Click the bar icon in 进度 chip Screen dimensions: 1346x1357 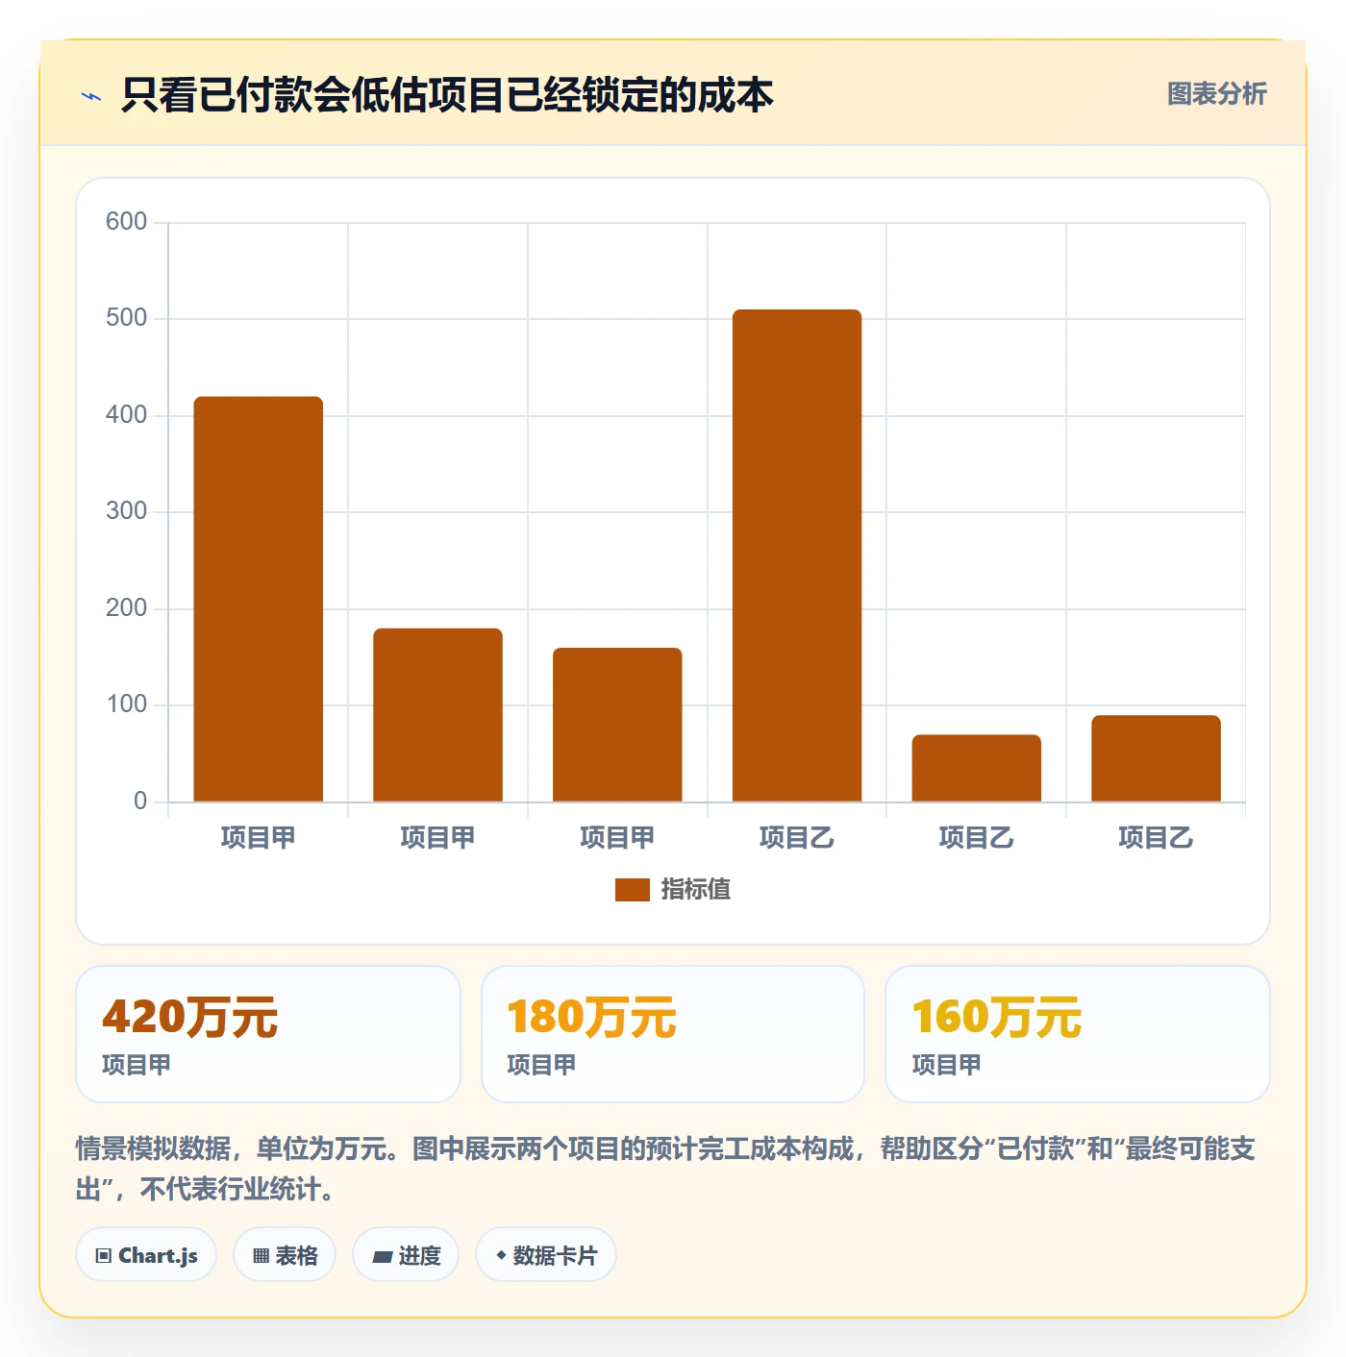[x=382, y=1256]
